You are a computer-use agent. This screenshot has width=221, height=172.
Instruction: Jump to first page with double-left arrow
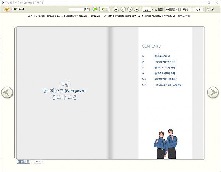tap(116, 10)
